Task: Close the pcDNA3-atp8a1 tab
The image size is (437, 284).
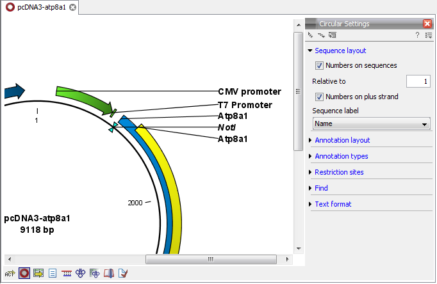Action: (x=72, y=7)
